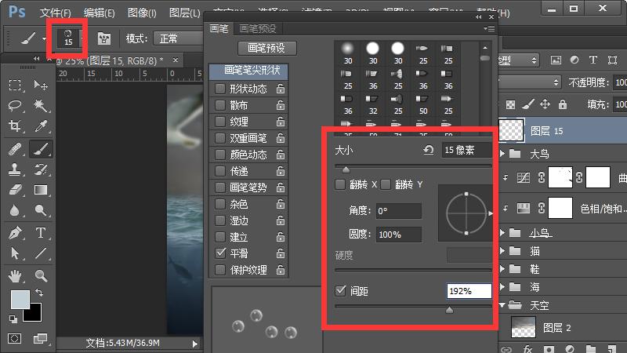This screenshot has width=627, height=353.
Task: Toggle the brush panel button in options bar
Action: (x=104, y=38)
